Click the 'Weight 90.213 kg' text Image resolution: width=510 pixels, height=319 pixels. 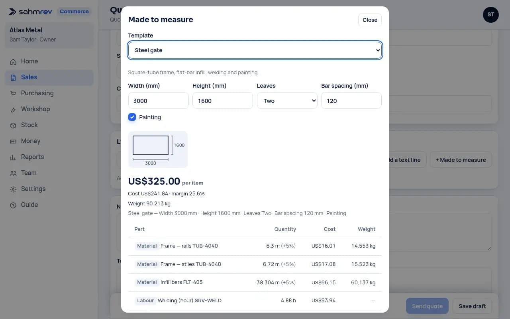click(149, 204)
